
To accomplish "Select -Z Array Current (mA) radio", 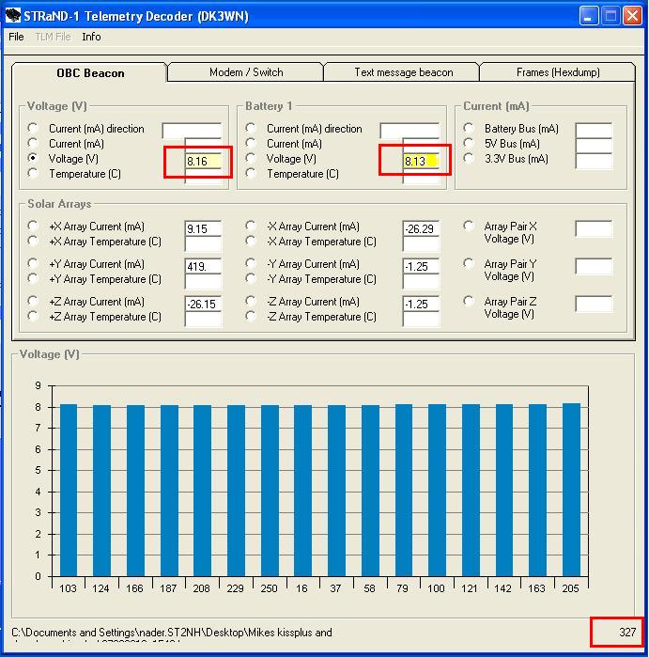I will (251, 301).
